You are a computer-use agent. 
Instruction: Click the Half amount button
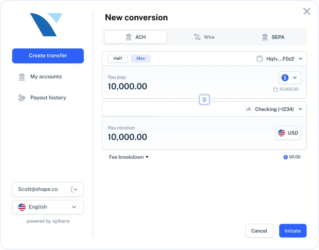tap(118, 58)
